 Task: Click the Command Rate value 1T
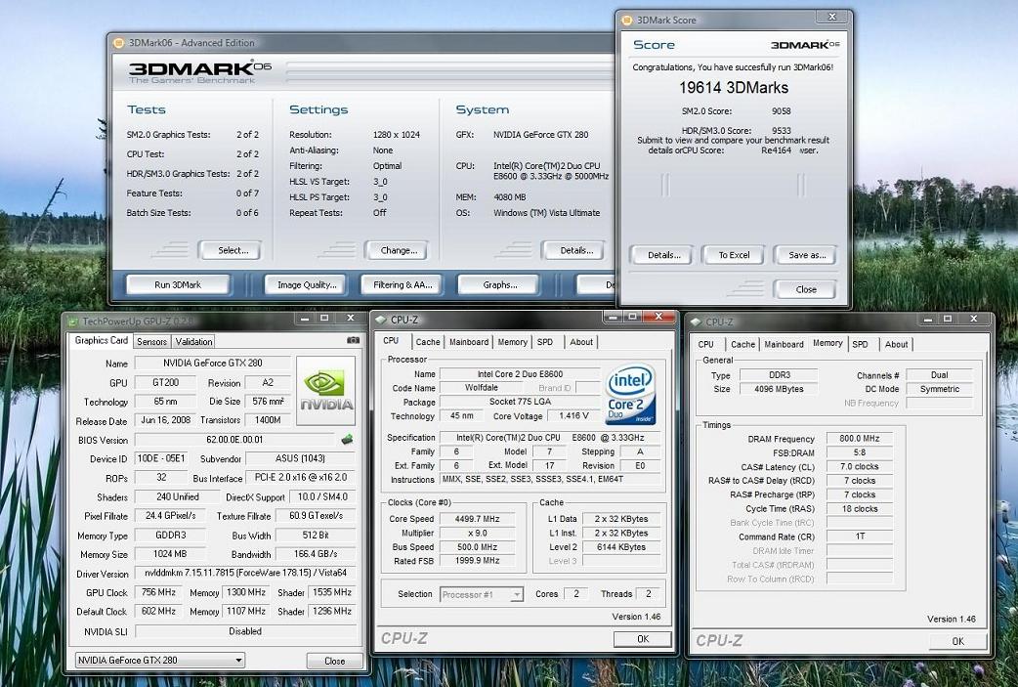[x=859, y=537]
